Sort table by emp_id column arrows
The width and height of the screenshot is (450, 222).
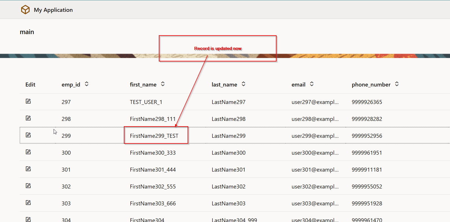point(87,84)
